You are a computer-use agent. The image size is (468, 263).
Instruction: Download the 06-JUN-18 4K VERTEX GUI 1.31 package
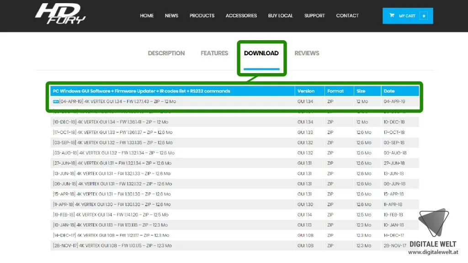click(x=112, y=184)
